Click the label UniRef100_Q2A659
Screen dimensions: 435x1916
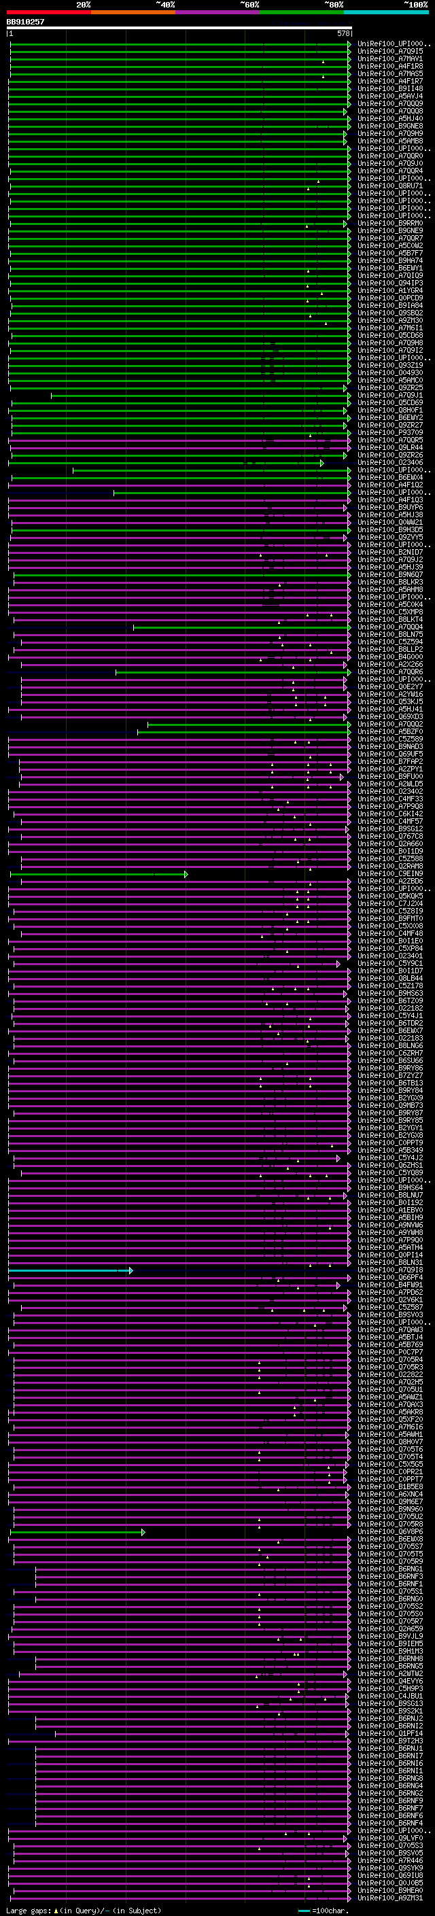[390, 1629]
